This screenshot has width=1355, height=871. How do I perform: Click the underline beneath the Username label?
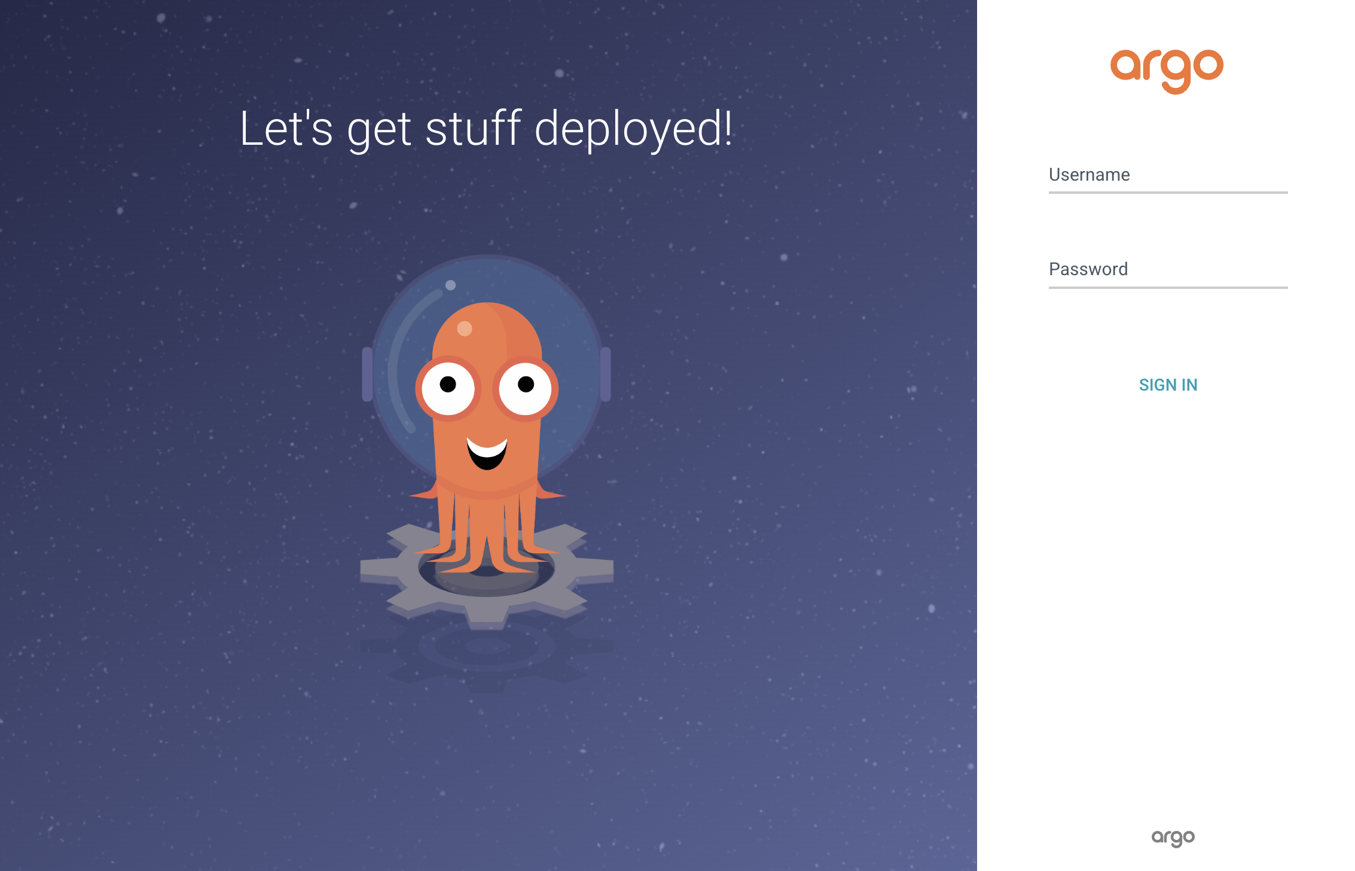(1168, 193)
